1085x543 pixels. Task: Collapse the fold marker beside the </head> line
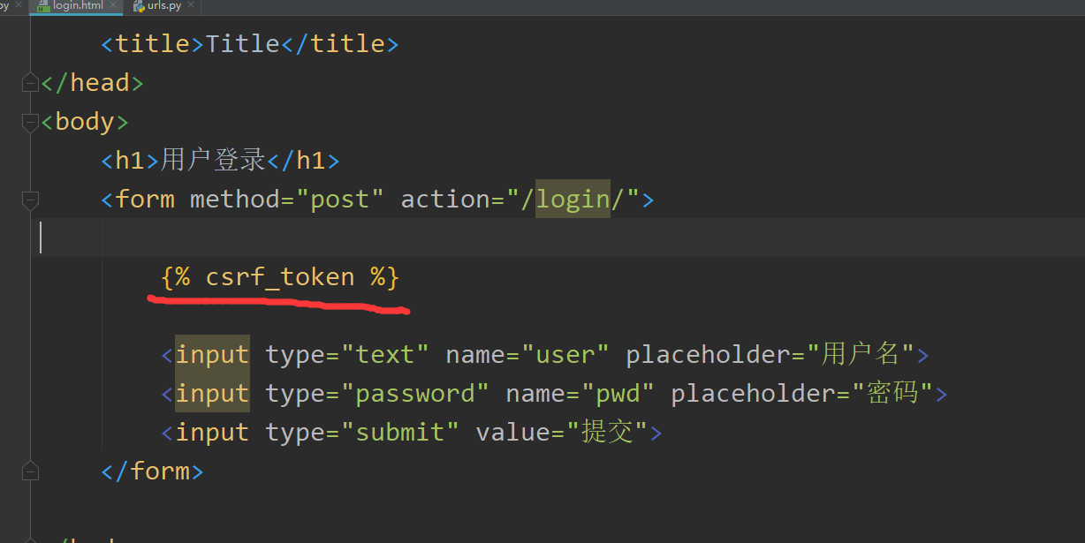pyautogui.click(x=30, y=83)
